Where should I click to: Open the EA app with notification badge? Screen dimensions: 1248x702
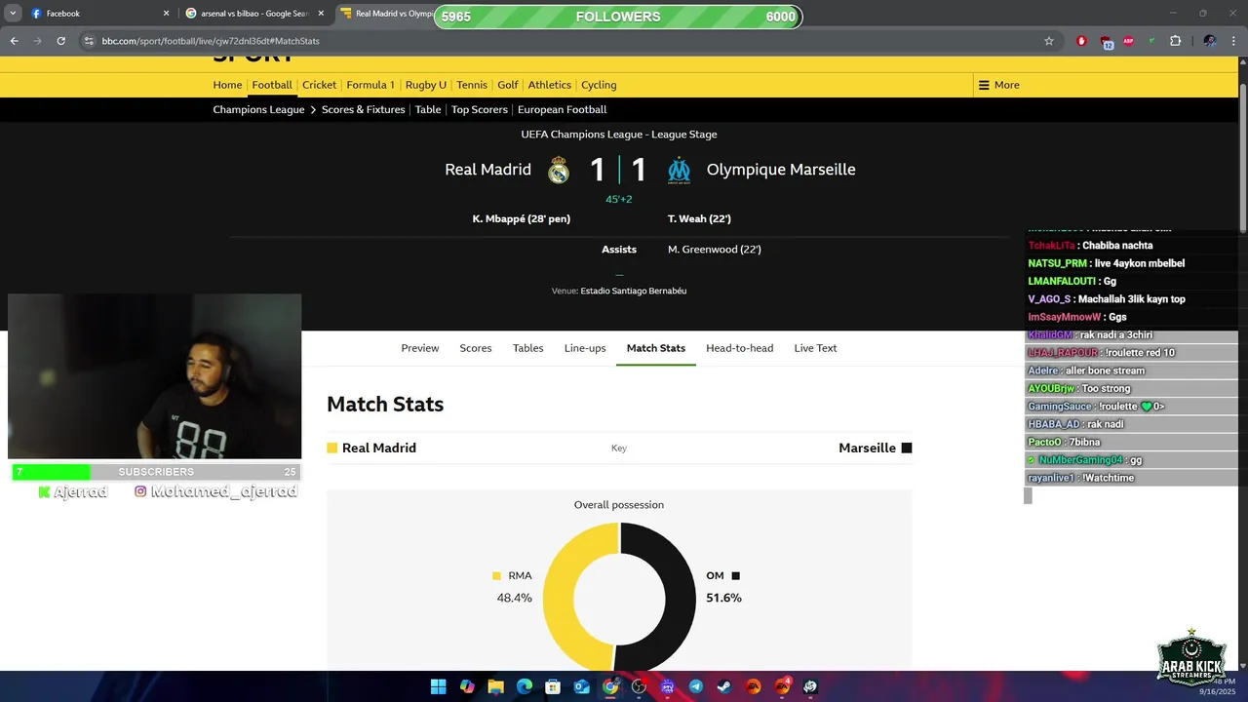(782, 686)
